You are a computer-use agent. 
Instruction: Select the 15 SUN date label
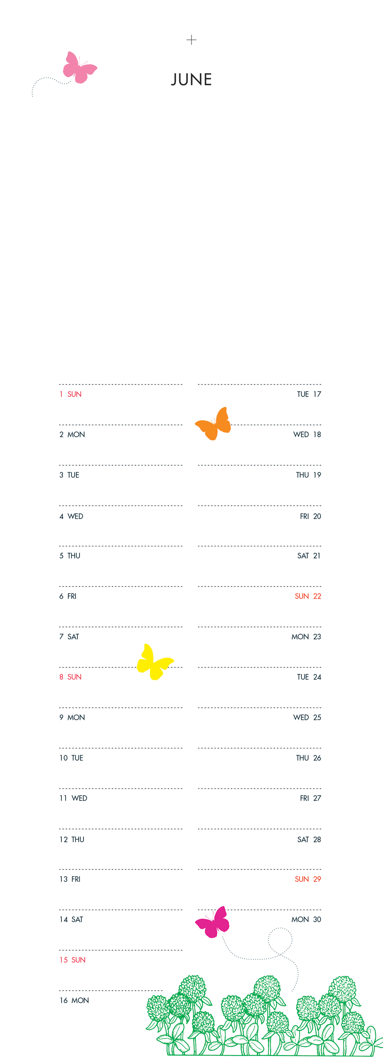point(72,960)
